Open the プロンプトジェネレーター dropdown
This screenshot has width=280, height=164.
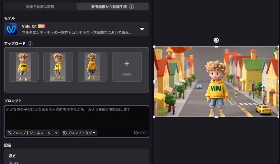click(32, 133)
